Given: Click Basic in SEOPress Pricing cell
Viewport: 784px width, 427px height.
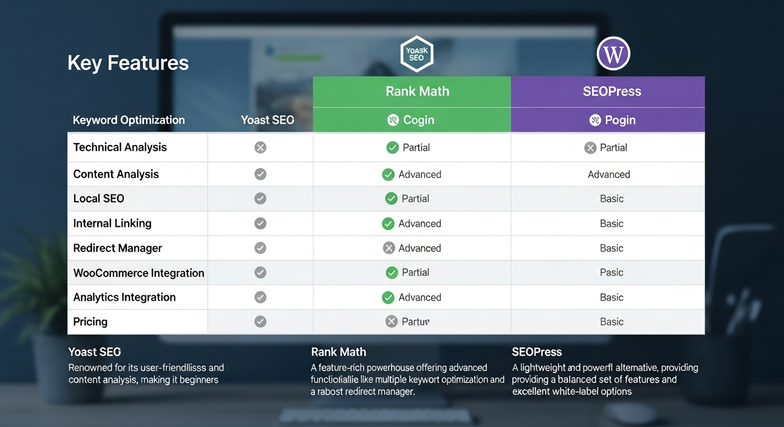Looking at the screenshot, I should coord(611,321).
